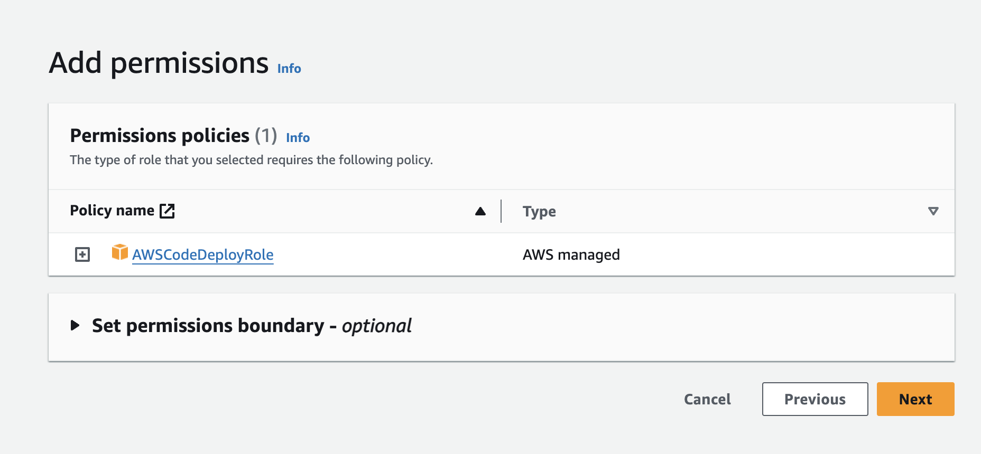Sort by Policy name using ascending arrow
981x454 pixels.
[x=480, y=211]
